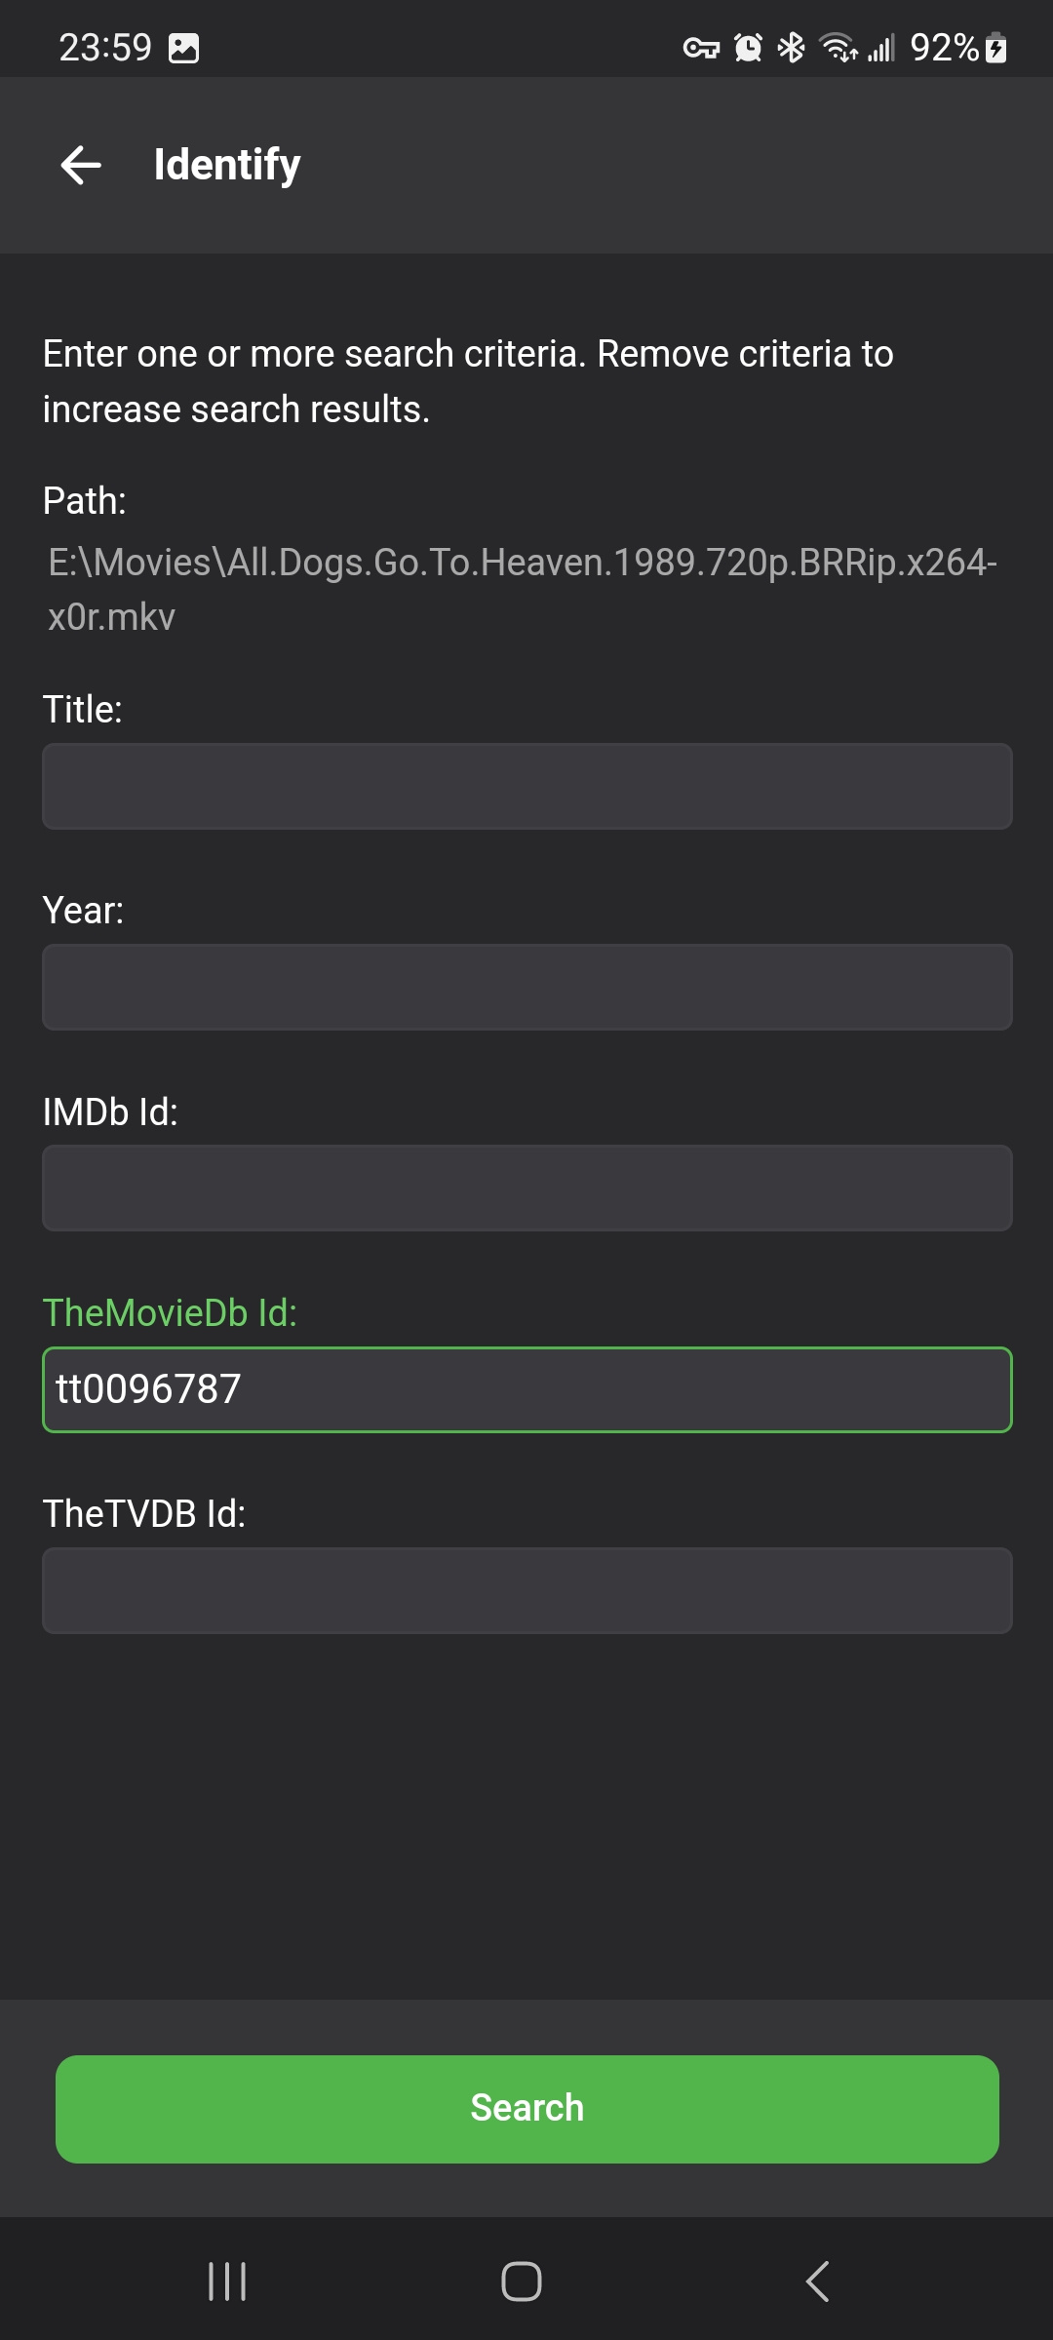Focus the Year input field
The width and height of the screenshot is (1053, 2340).
pos(526,987)
